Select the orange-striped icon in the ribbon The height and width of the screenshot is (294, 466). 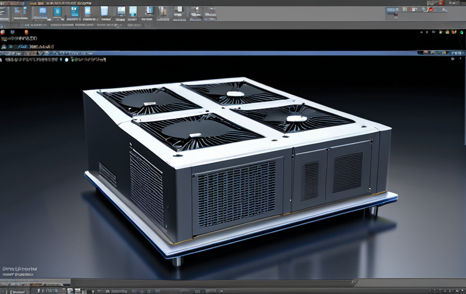coord(163,12)
